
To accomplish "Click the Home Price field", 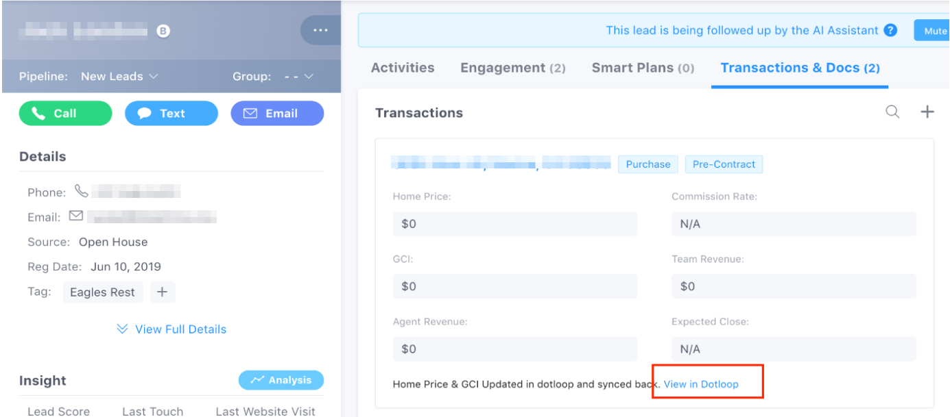I will [515, 224].
